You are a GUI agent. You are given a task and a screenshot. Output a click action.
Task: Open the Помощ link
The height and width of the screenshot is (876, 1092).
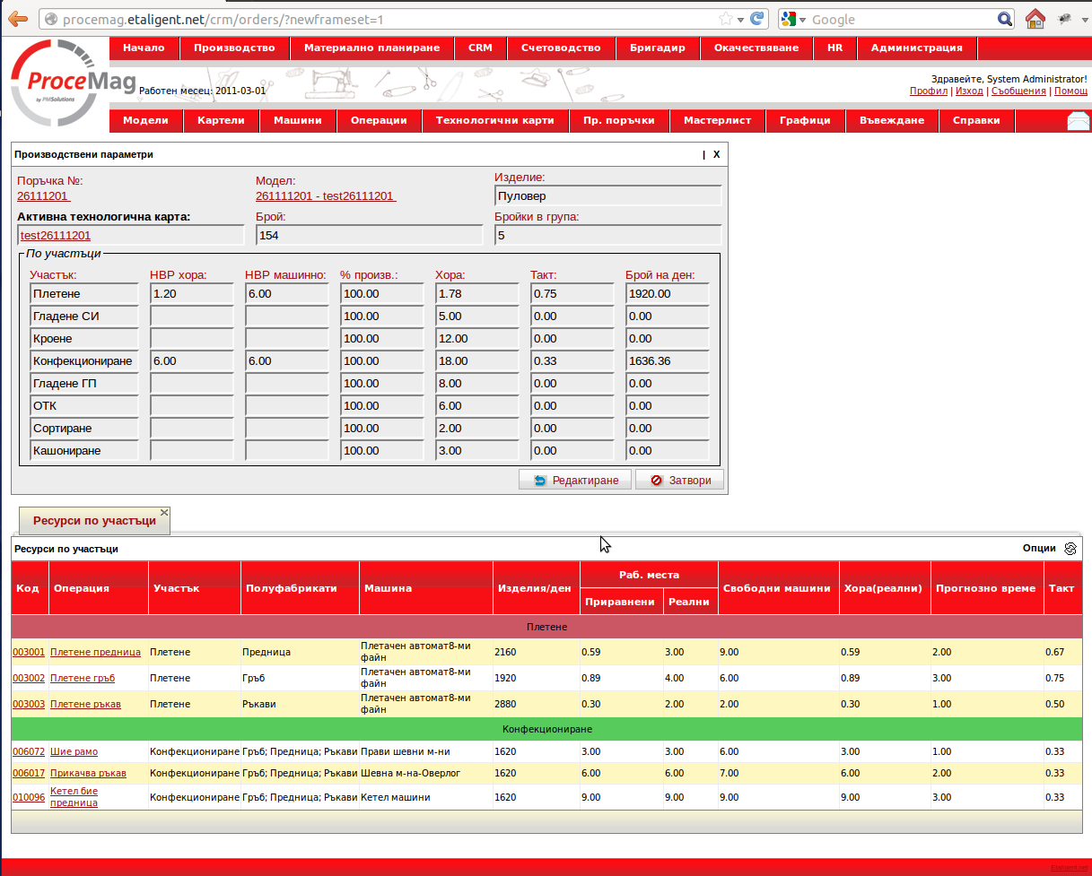coord(1070,91)
